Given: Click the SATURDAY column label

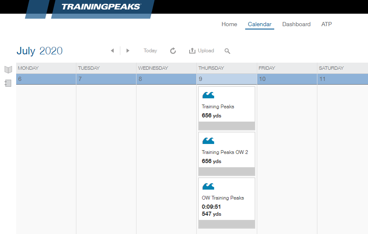Looking at the screenshot, I should tap(331, 68).
